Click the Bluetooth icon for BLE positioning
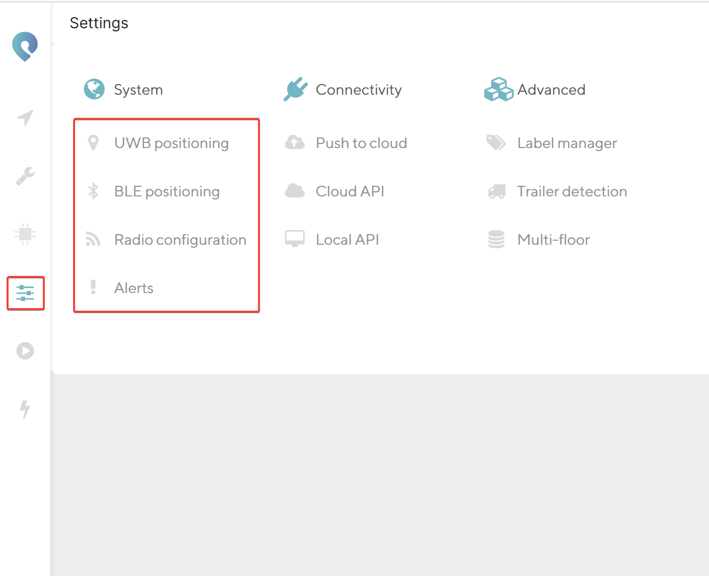Image resolution: width=709 pixels, height=576 pixels. (x=93, y=191)
